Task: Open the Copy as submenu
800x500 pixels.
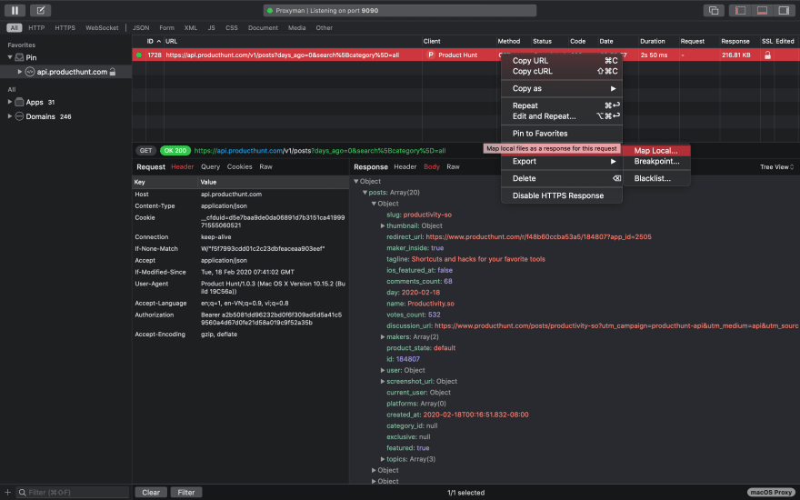Action: (562, 88)
